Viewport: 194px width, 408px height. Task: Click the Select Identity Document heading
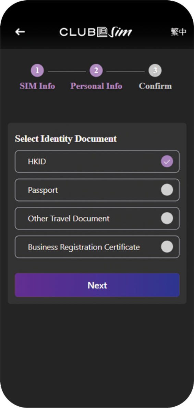[66, 139]
